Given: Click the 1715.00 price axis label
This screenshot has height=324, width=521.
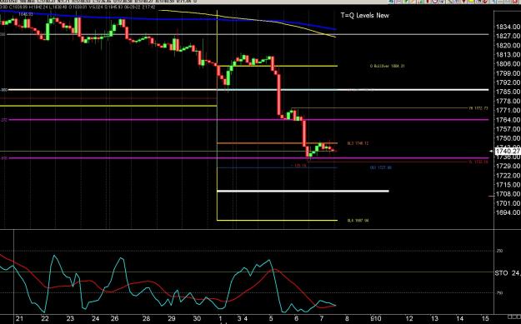Looking at the screenshot, I should pos(508,185).
